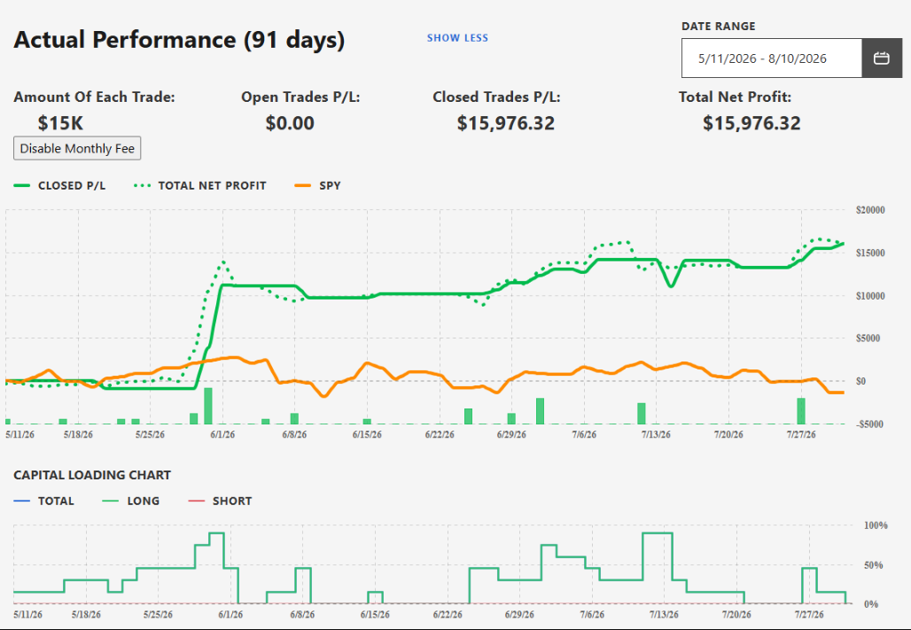The image size is (911, 630).
Task: Click the Total Net Profit value $15,976.32
Action: (x=751, y=122)
